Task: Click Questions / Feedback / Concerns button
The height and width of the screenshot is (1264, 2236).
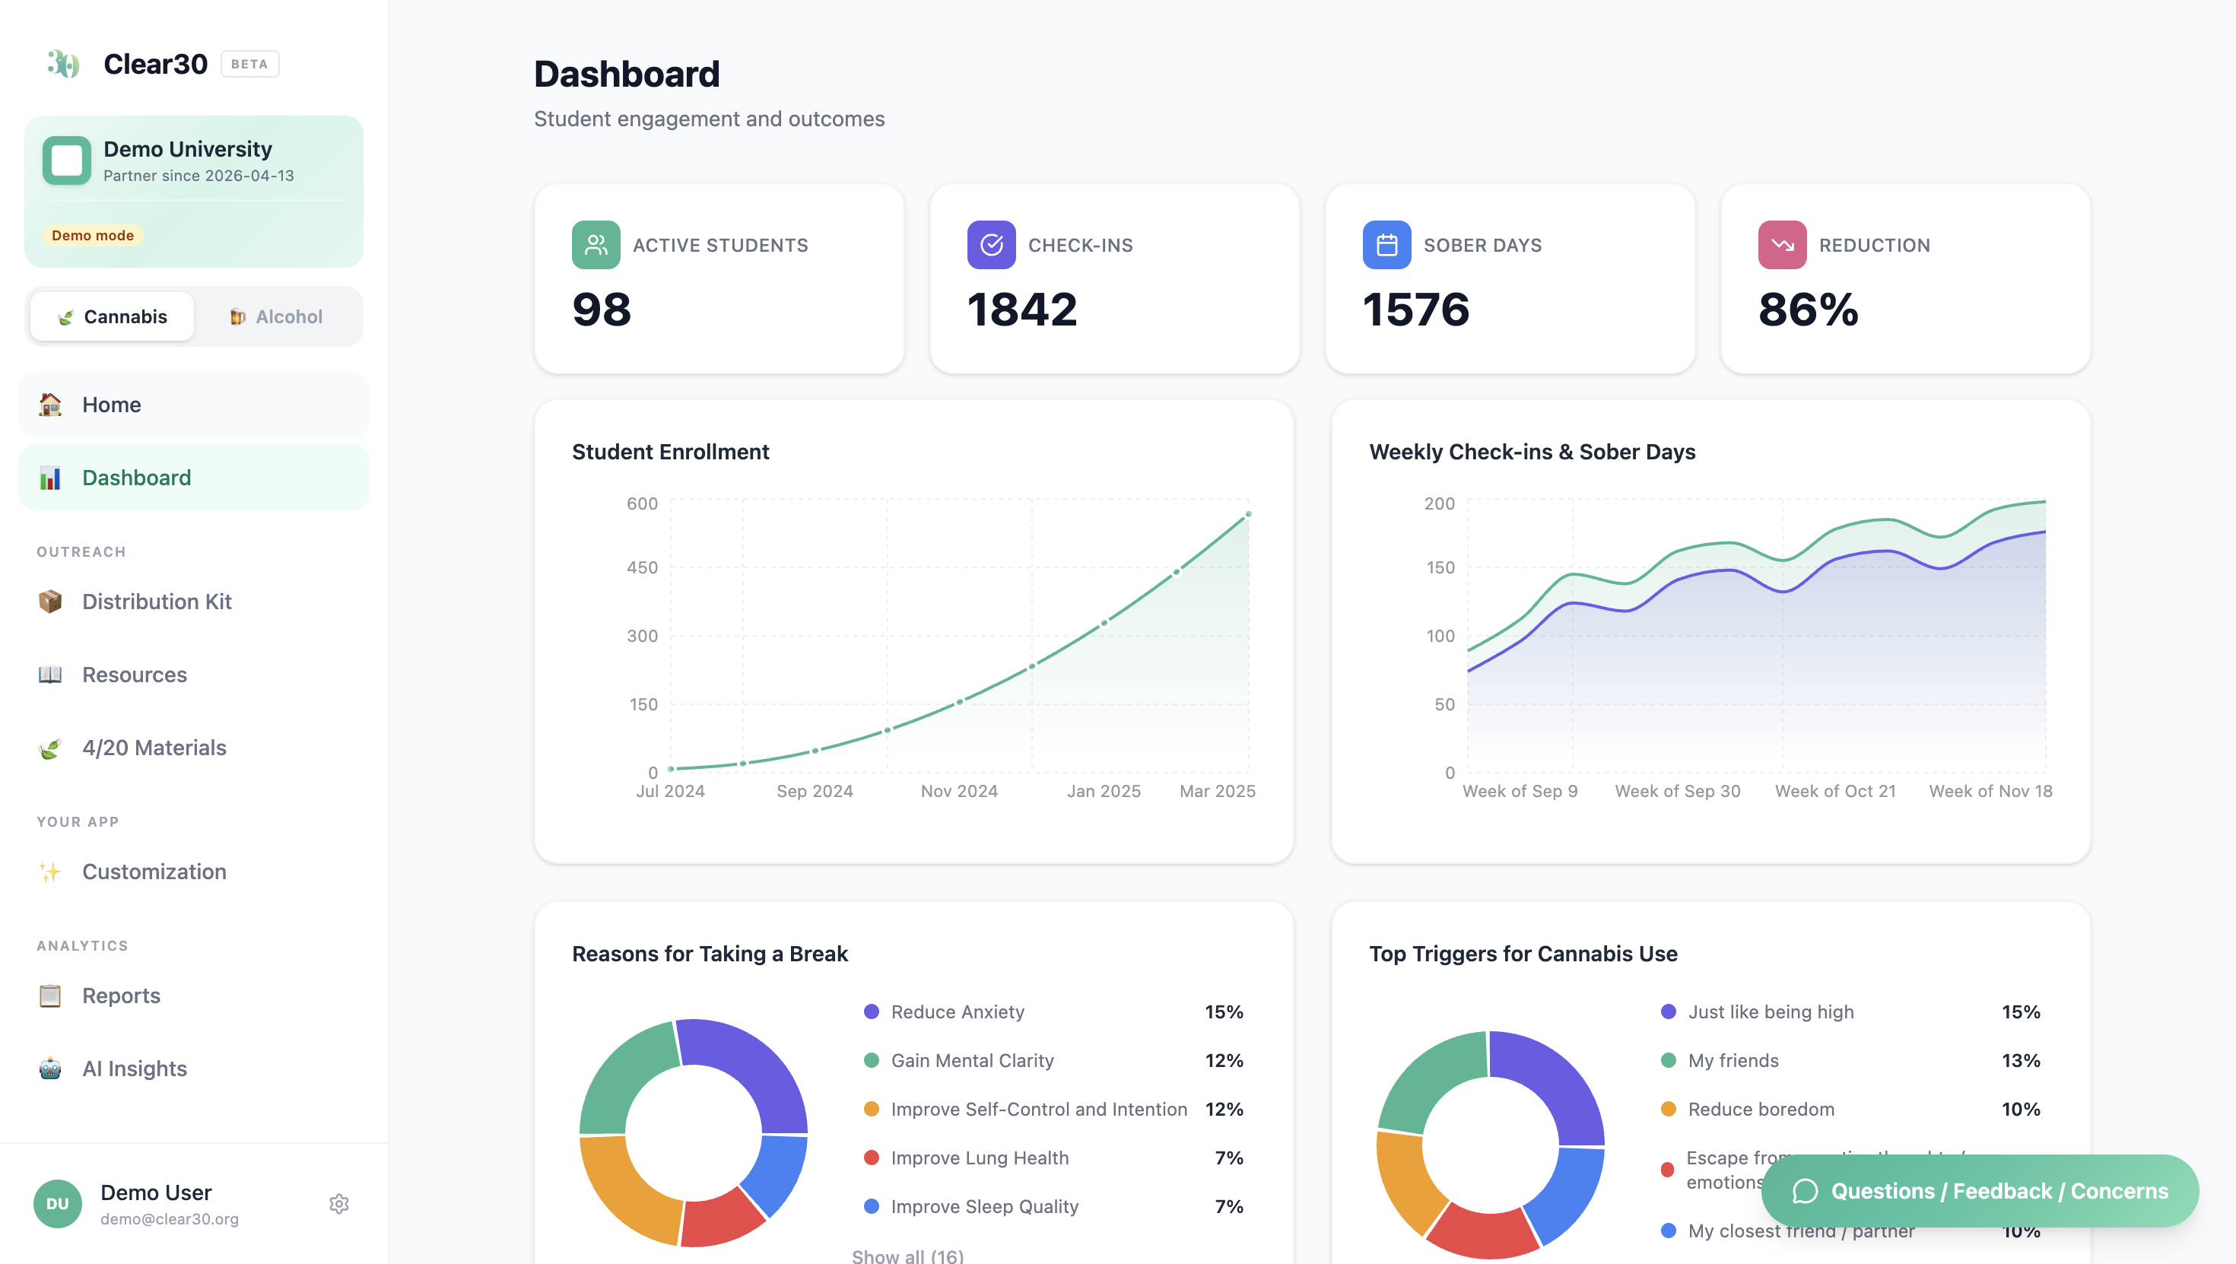Action: [1980, 1191]
